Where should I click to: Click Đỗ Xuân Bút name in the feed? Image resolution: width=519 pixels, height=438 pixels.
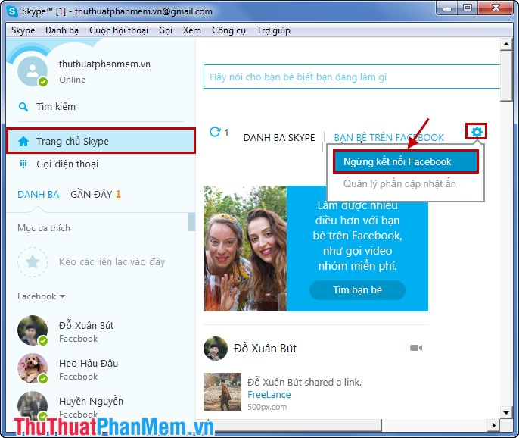coord(265,348)
